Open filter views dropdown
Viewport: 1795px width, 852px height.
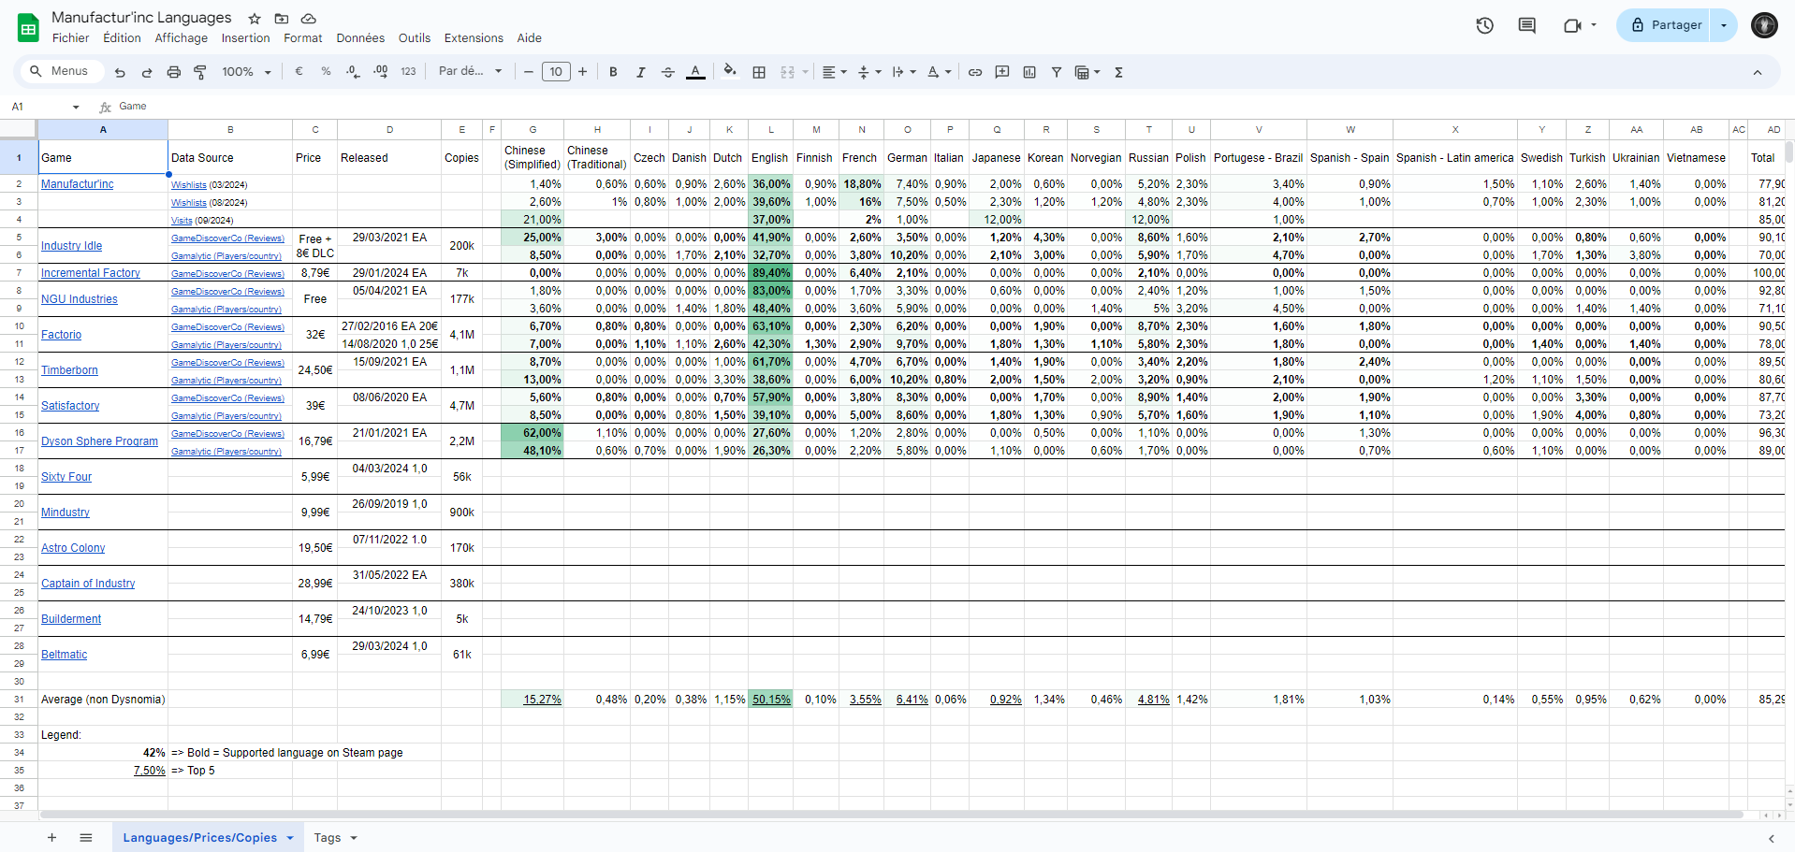[x=1087, y=72]
